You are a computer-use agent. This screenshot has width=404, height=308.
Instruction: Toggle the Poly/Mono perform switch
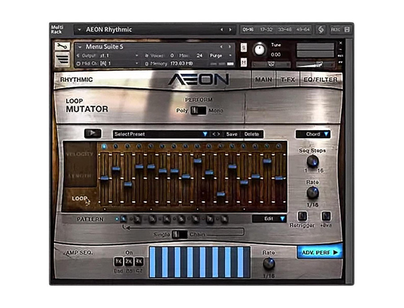pos(198,111)
